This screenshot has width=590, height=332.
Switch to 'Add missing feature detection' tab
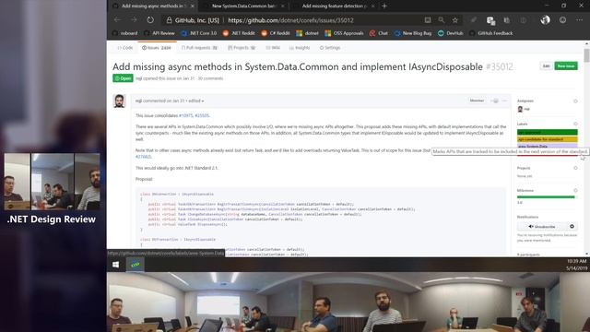[x=333, y=6]
